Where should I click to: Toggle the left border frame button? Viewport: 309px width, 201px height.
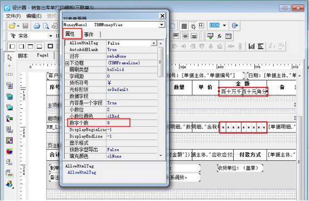click(x=12, y=46)
